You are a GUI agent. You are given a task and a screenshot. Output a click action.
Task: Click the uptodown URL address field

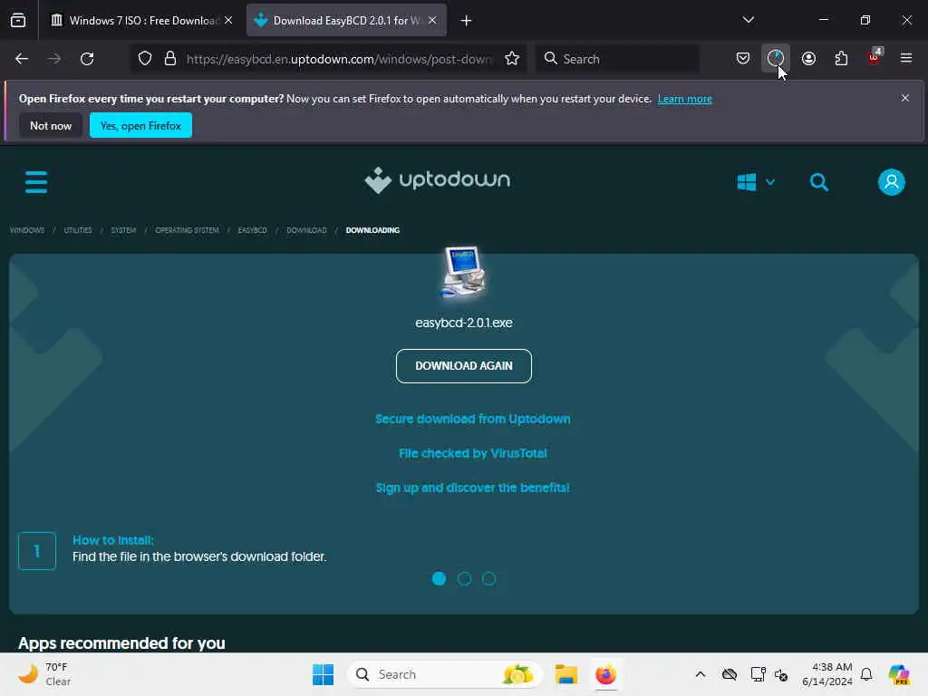pos(339,59)
